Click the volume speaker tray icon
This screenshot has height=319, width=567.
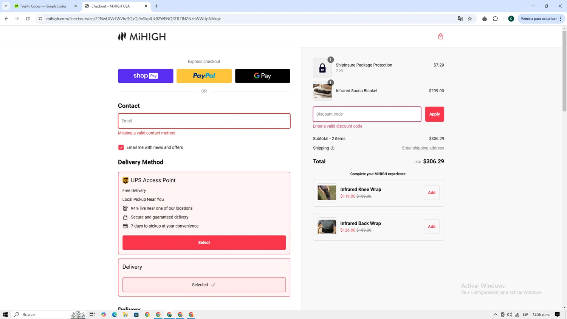[510, 314]
